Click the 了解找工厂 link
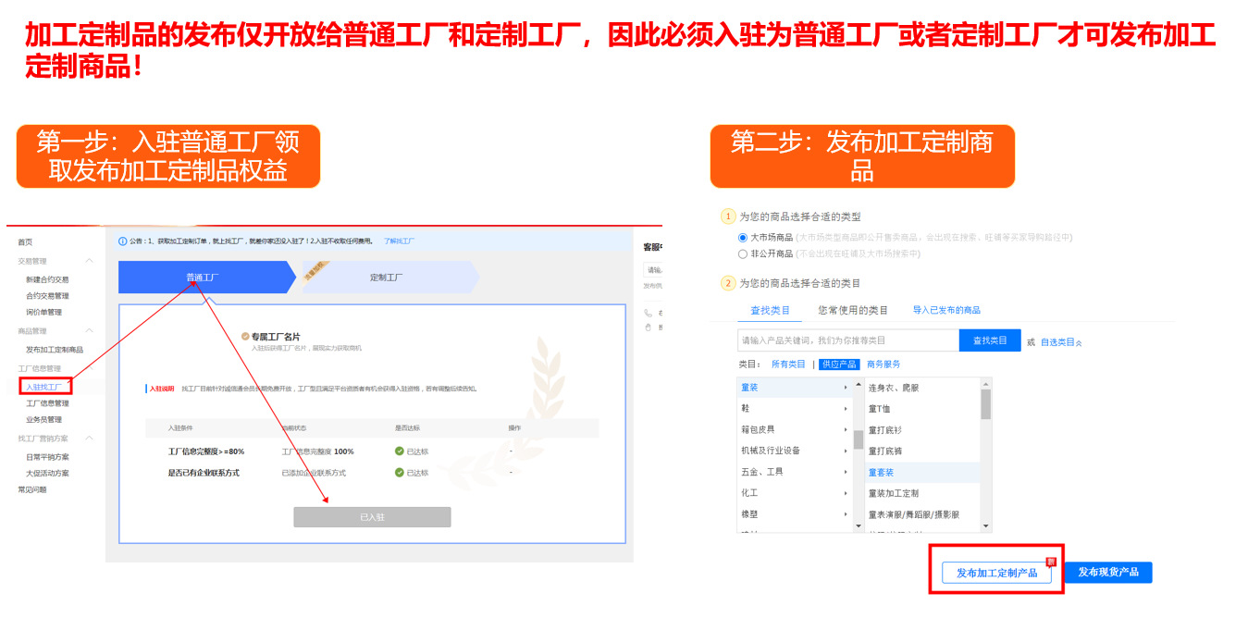This screenshot has height=618, width=1248. pos(399,241)
